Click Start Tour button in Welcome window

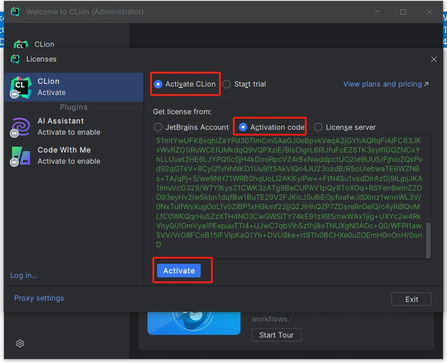click(x=276, y=335)
